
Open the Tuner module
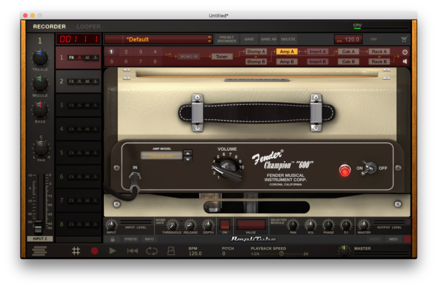click(222, 57)
